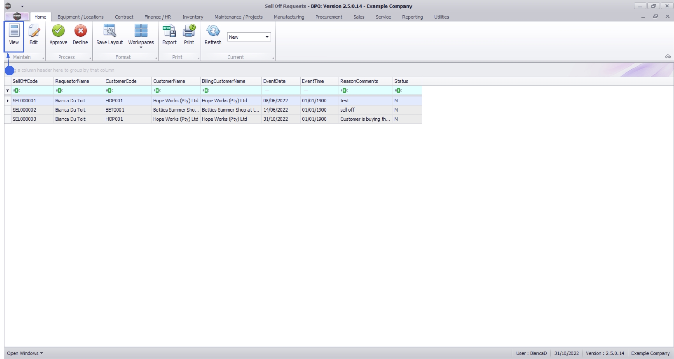Click the row indicator arrow for SEL000001
The width and height of the screenshot is (674, 359).
(8, 101)
